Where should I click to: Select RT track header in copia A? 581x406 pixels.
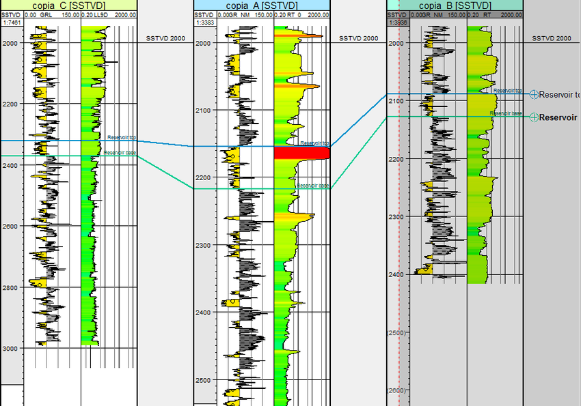[x=301, y=14]
